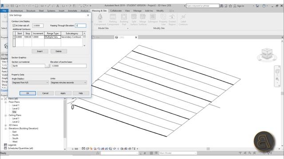Click the navigation wheel icon on navigation bar
Image resolution: width=284 pixels, height=159 pixels.
pyautogui.click(x=277, y=71)
